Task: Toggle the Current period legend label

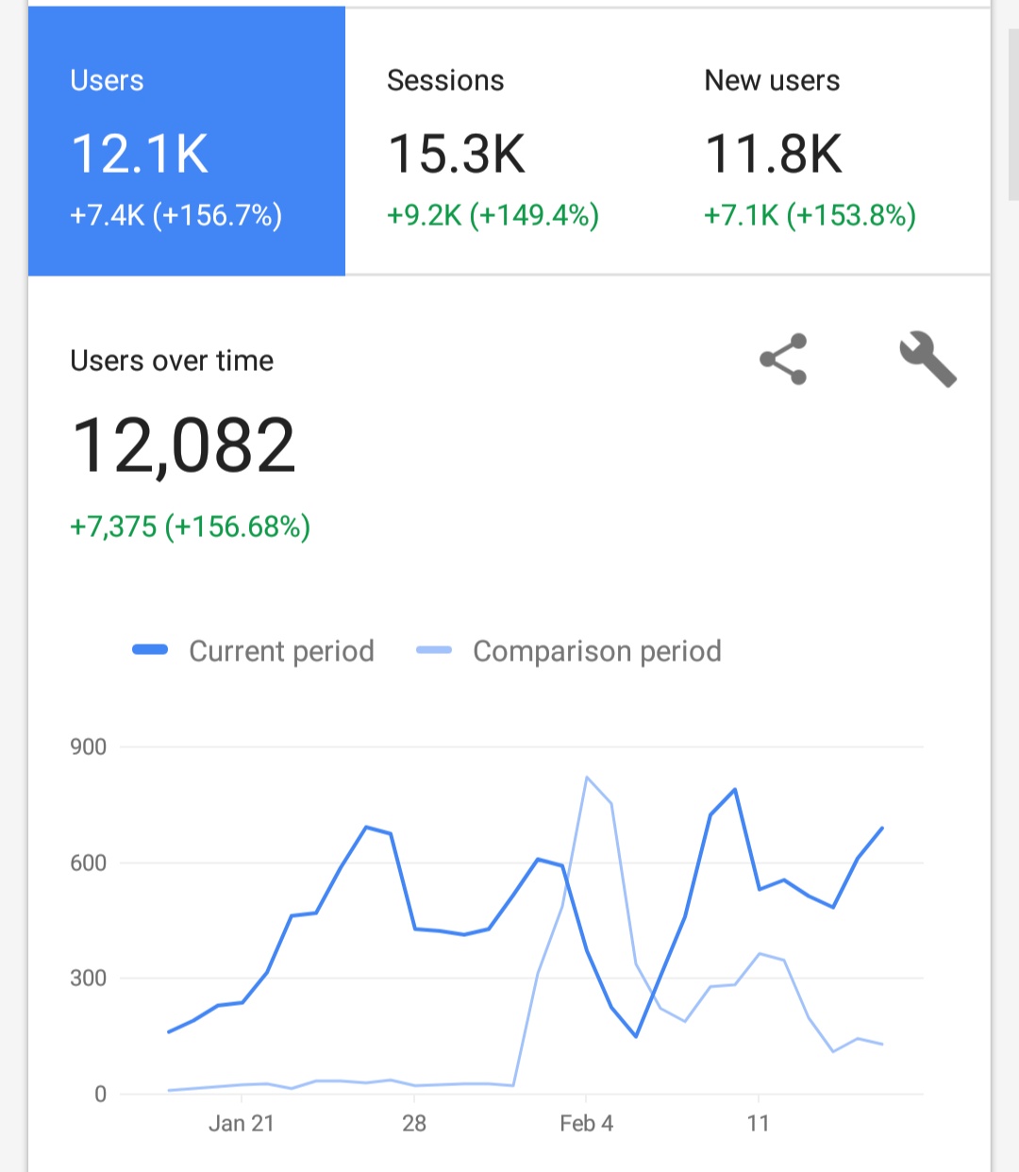Action: 281,651
